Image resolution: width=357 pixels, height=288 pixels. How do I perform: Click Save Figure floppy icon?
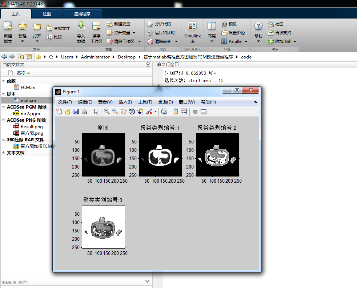76,111
